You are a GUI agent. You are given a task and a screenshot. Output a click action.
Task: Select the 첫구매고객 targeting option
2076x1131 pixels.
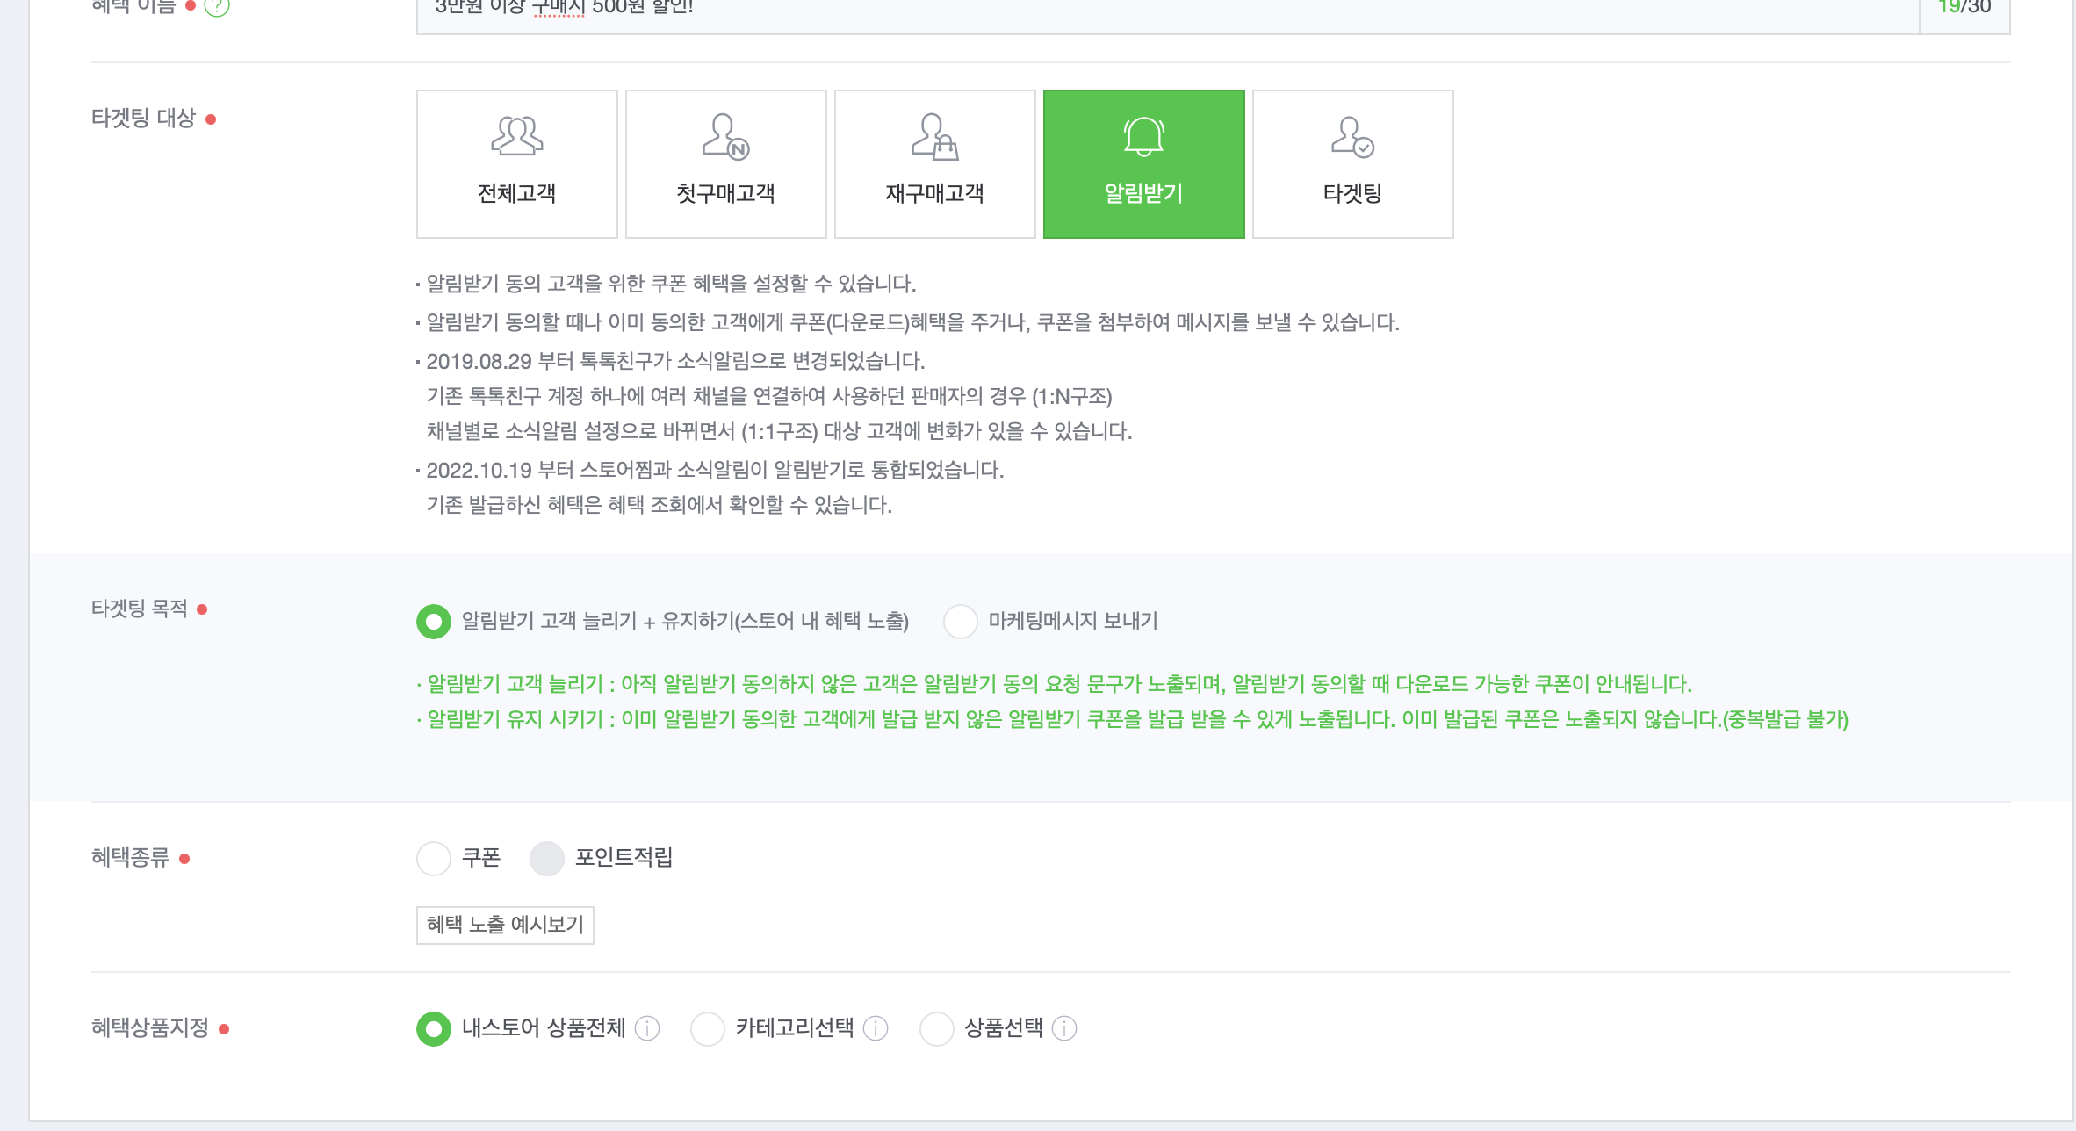click(725, 164)
